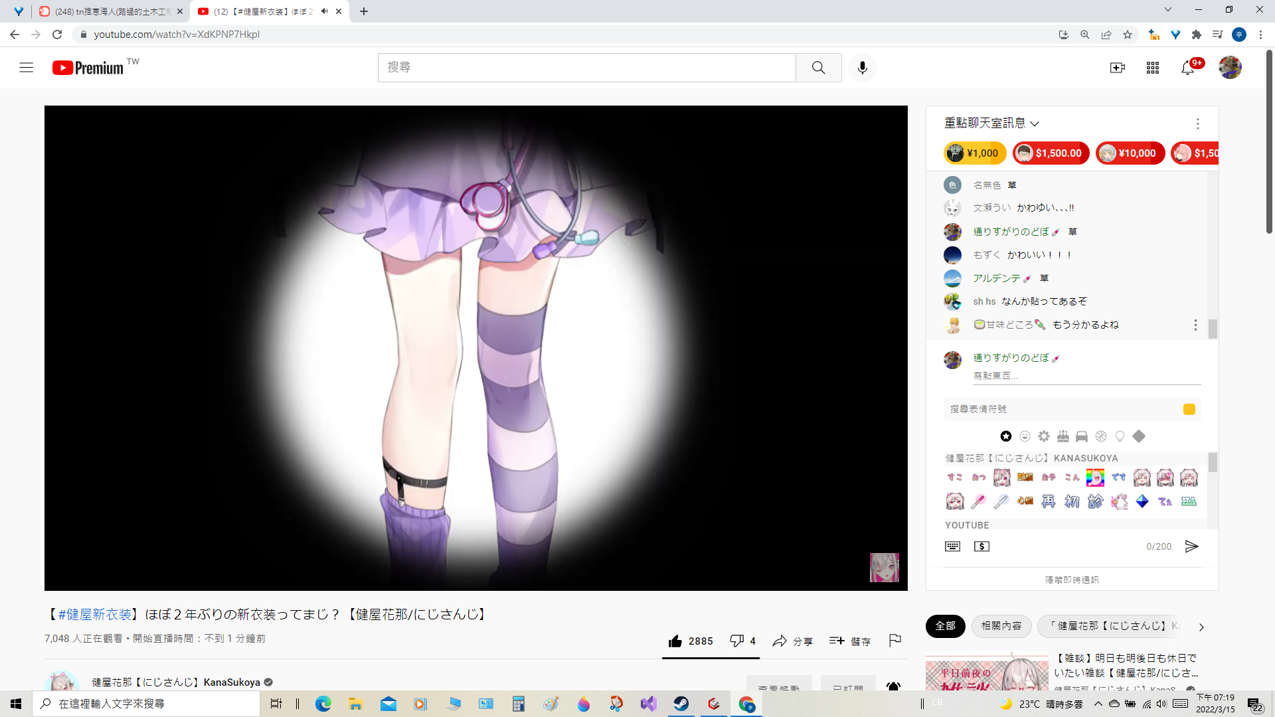Click 隱藏即時通訊 to hide chat
This screenshot has height=717, width=1275.
[1072, 580]
